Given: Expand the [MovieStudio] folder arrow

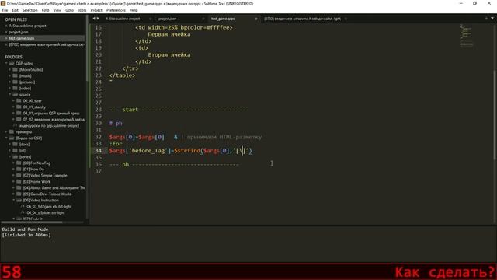Looking at the screenshot, I should click(x=10, y=69).
